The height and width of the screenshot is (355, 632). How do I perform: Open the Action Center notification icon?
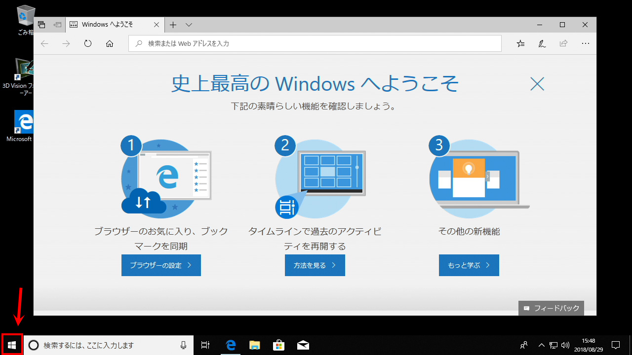click(x=616, y=345)
